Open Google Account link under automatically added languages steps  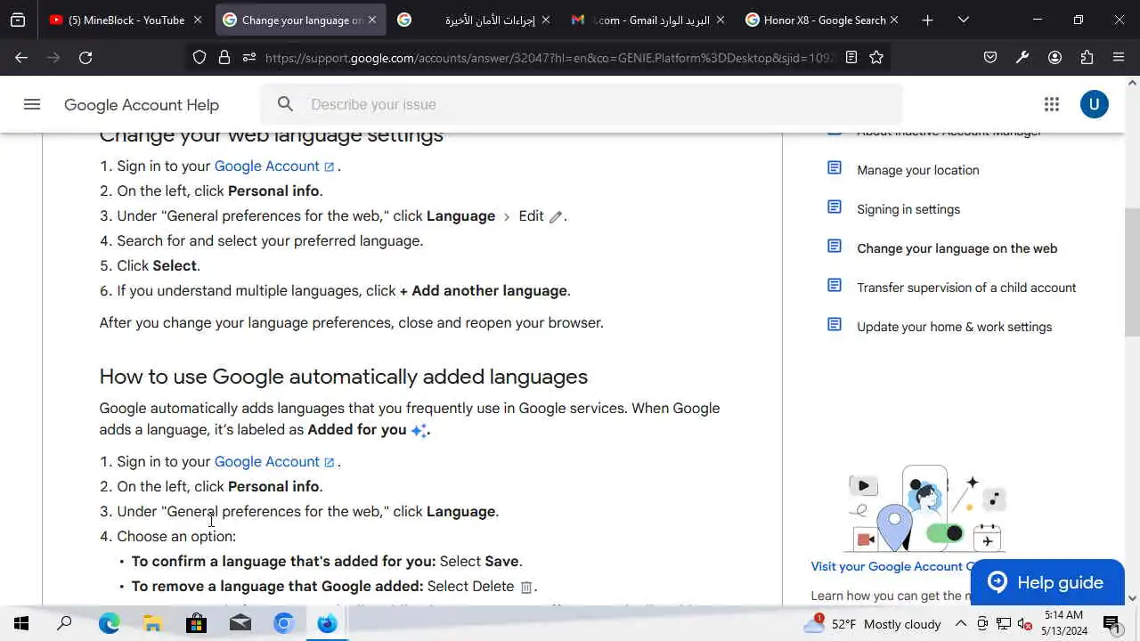[x=274, y=461]
